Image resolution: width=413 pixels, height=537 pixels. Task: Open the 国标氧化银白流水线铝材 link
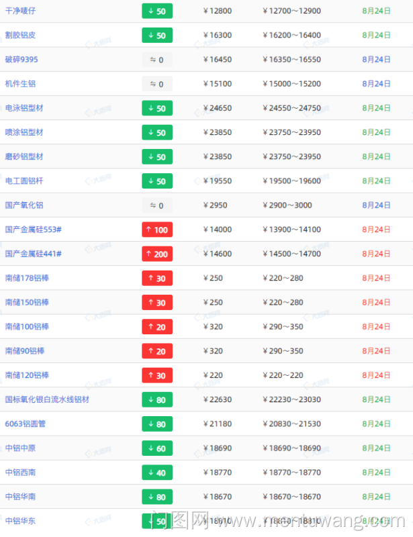pos(47,399)
